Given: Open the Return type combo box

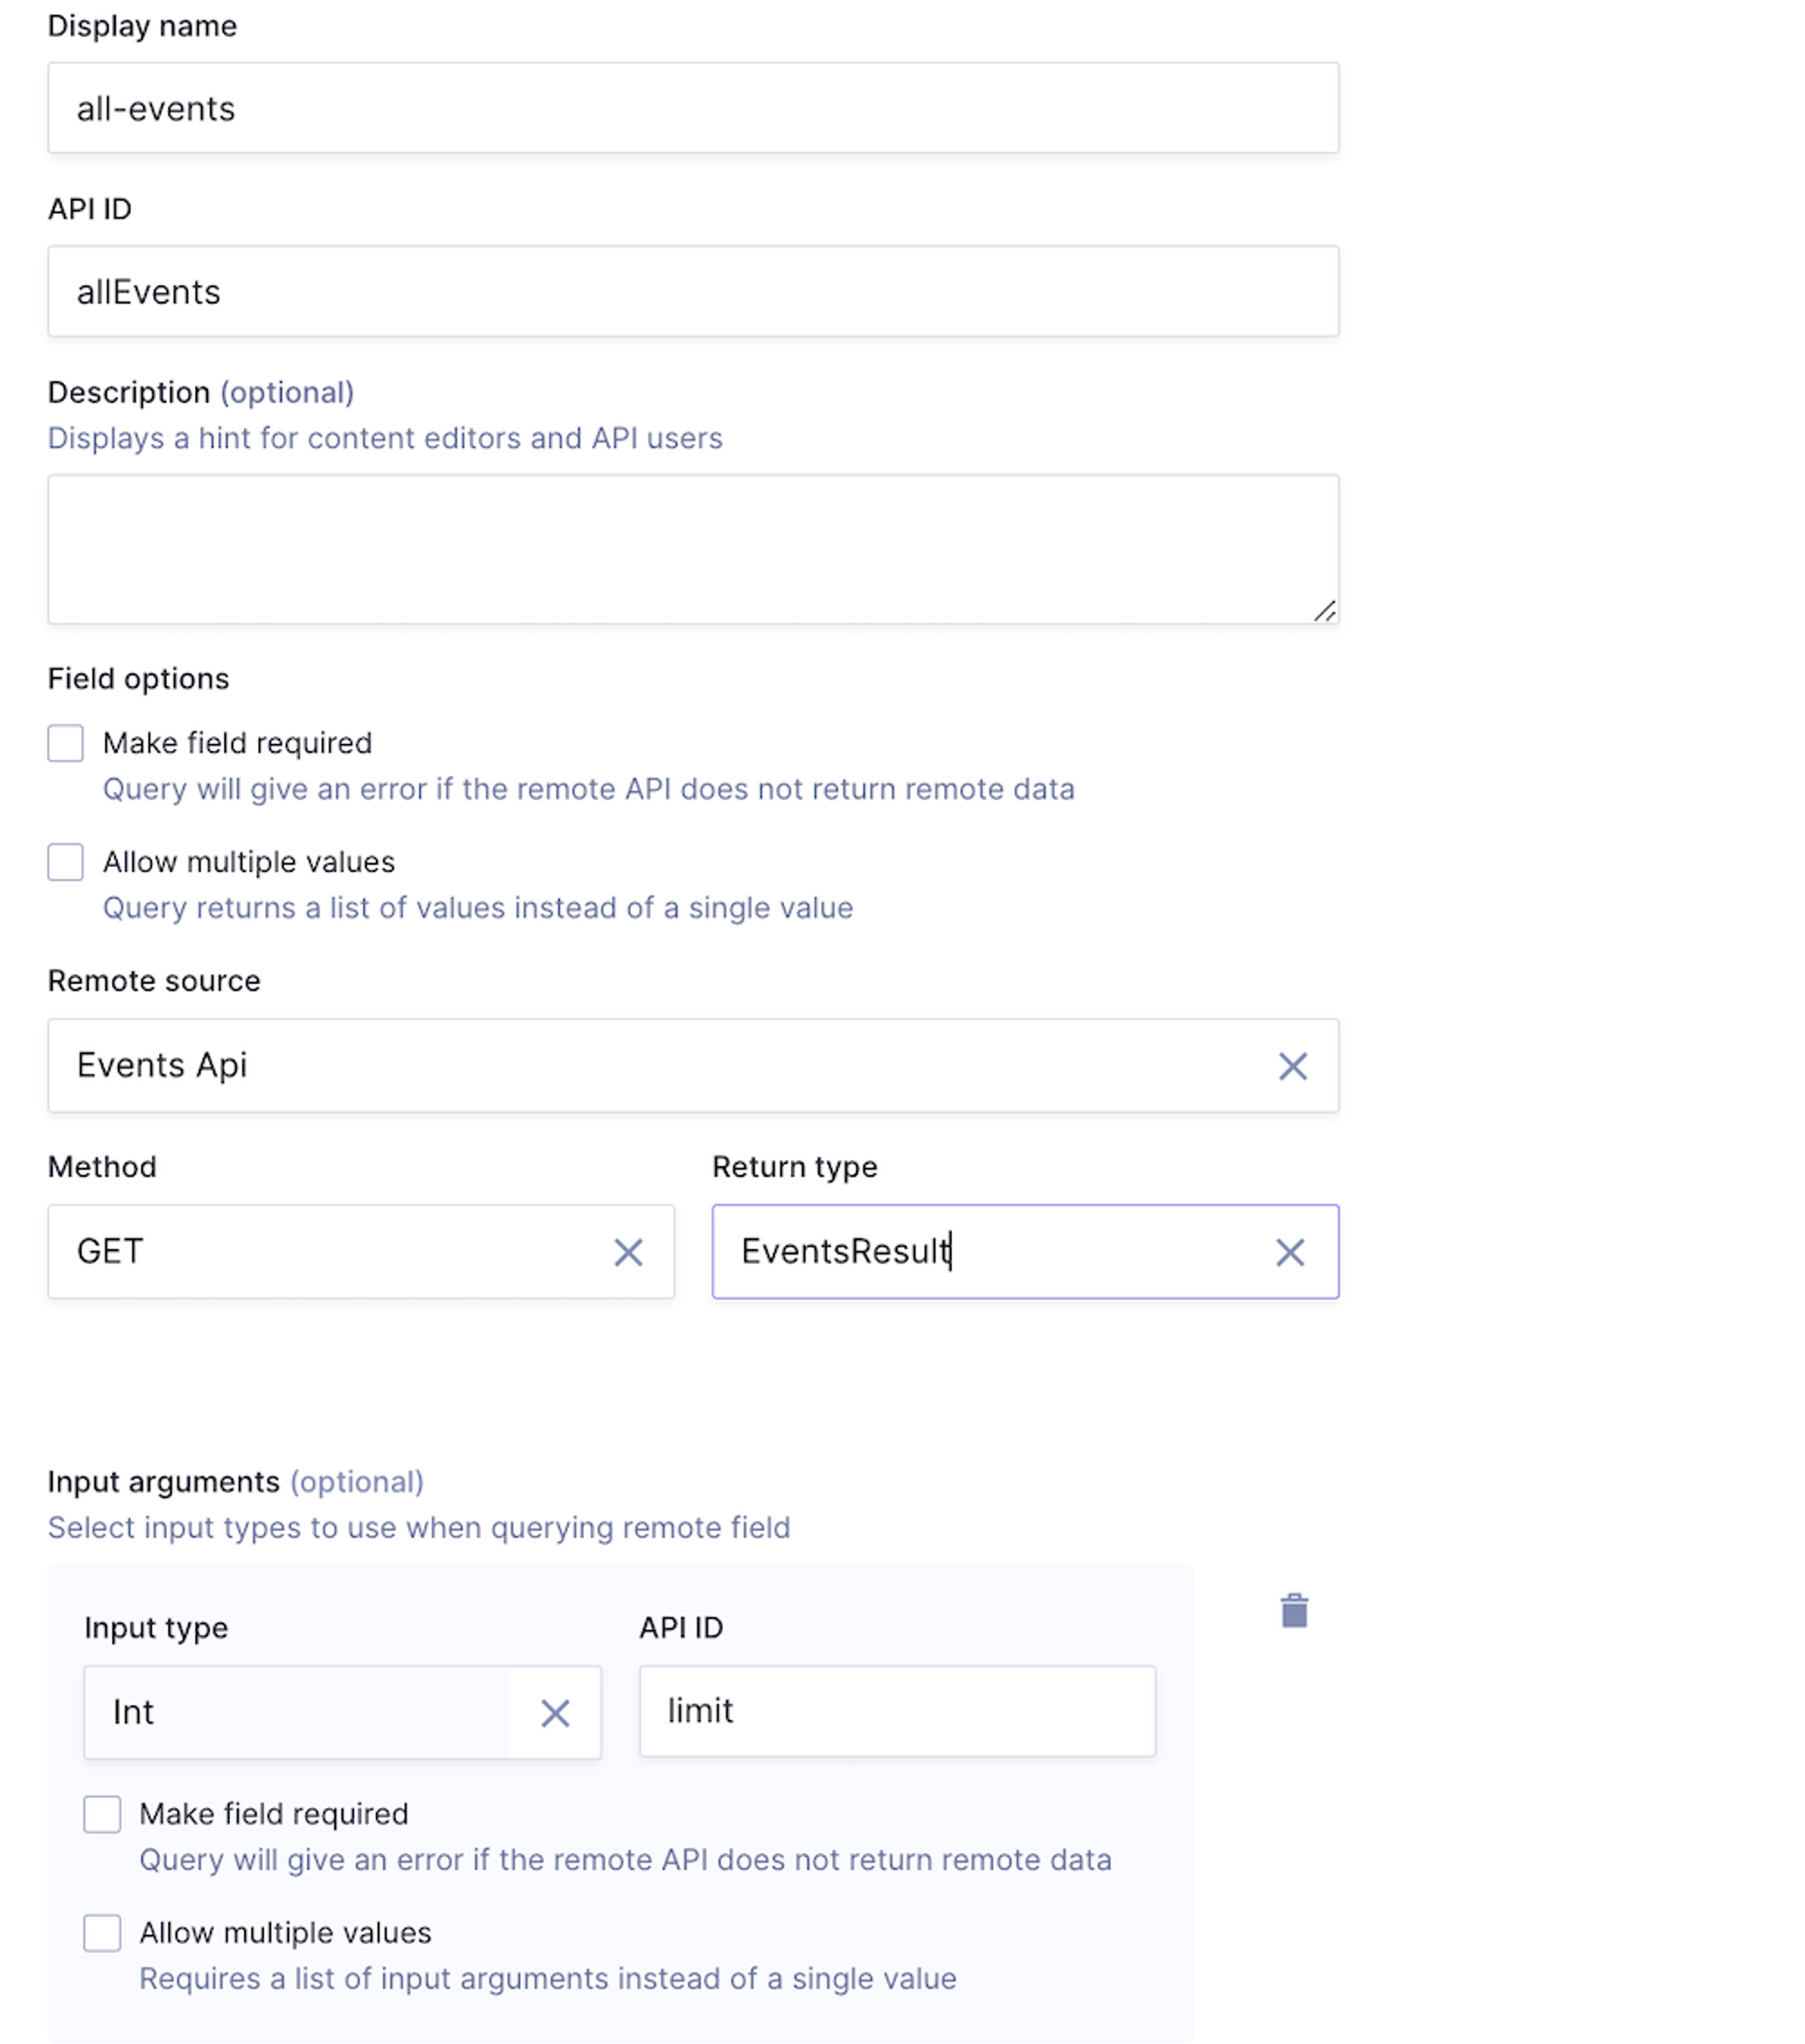Looking at the screenshot, I should 991,1252.
